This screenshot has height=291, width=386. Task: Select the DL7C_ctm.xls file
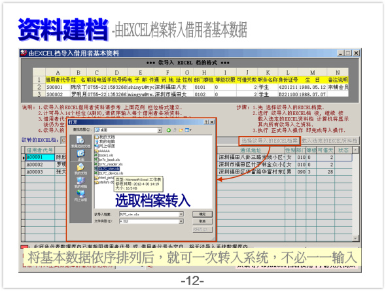[x=107, y=169]
